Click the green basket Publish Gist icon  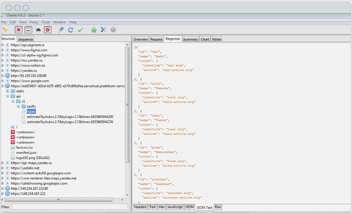pyautogui.click(x=94, y=30)
